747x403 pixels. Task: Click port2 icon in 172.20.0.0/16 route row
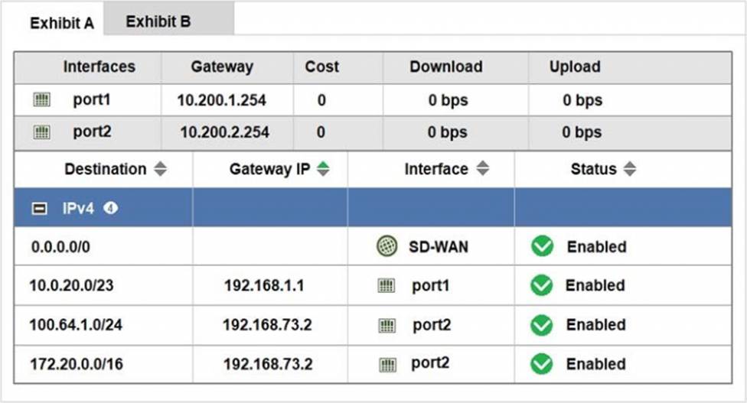point(388,365)
